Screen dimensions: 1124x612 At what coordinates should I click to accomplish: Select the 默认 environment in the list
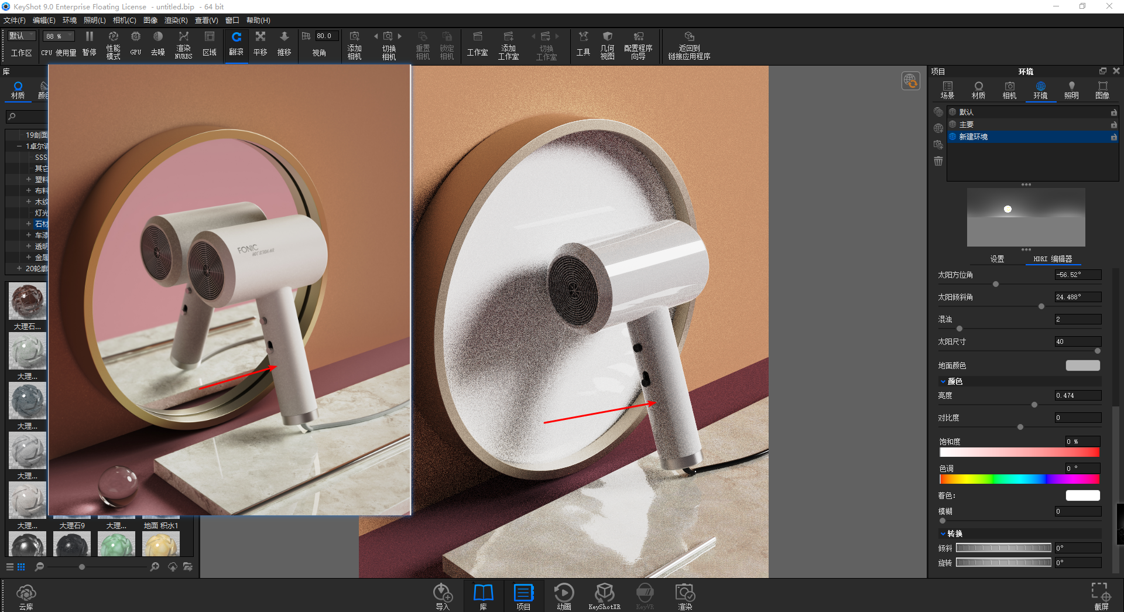click(x=1032, y=112)
